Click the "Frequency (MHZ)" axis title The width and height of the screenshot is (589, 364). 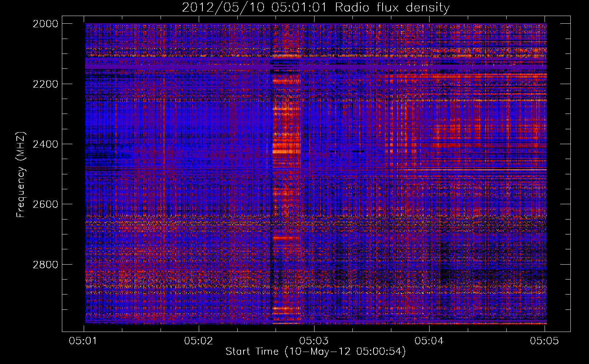[x=21, y=174]
